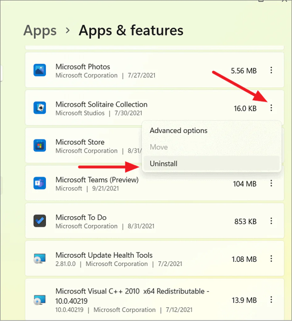
Task: Open options menu for Microsoft Update Health Tools
Action: tap(271, 258)
